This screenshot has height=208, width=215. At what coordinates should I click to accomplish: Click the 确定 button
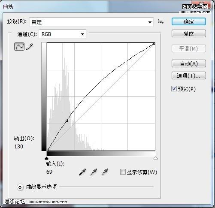point(189,21)
